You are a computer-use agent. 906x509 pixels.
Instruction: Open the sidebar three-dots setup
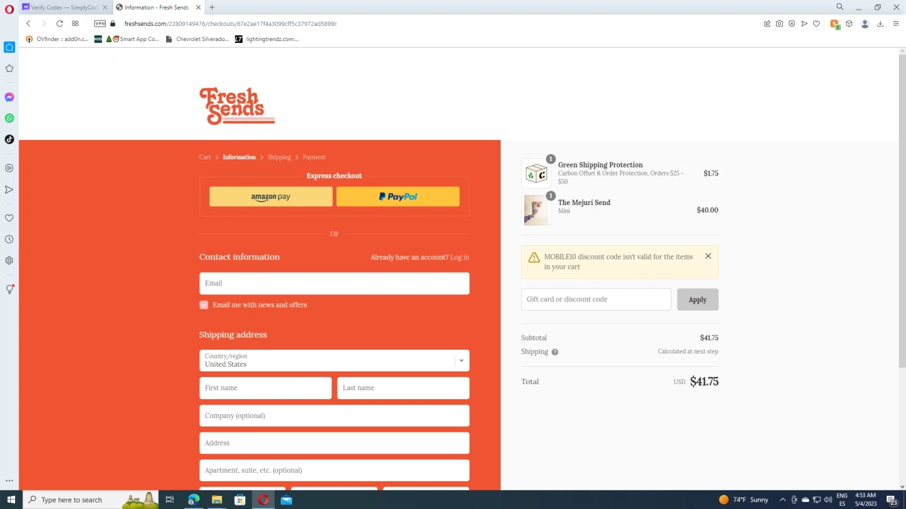(9, 481)
